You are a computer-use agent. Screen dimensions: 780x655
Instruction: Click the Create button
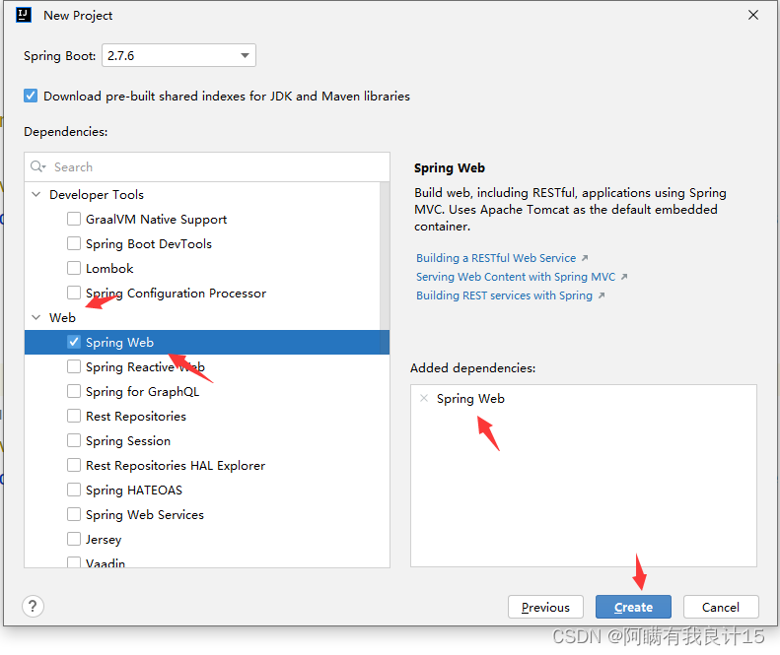coord(633,607)
